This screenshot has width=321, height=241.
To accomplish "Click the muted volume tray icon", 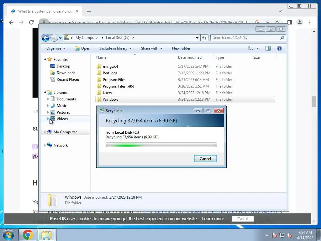I will click(x=289, y=235).
